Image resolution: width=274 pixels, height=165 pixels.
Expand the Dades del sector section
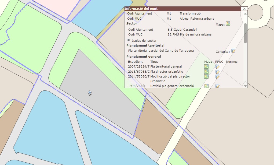tap(129, 40)
